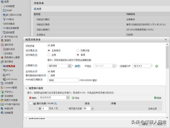The width and height of the screenshot is (170, 128).
Task: Toggle the 双机热备 启用 checkbox
Action: click(49, 45)
